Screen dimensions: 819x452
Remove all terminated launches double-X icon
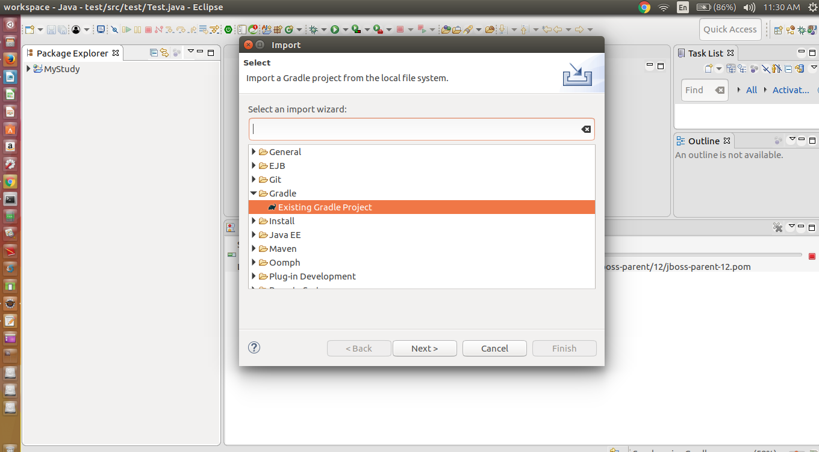click(x=777, y=227)
